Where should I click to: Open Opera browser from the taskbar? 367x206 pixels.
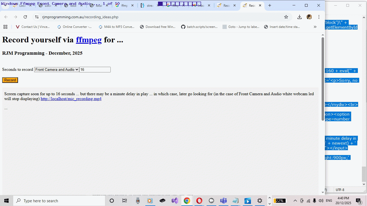click(199, 200)
